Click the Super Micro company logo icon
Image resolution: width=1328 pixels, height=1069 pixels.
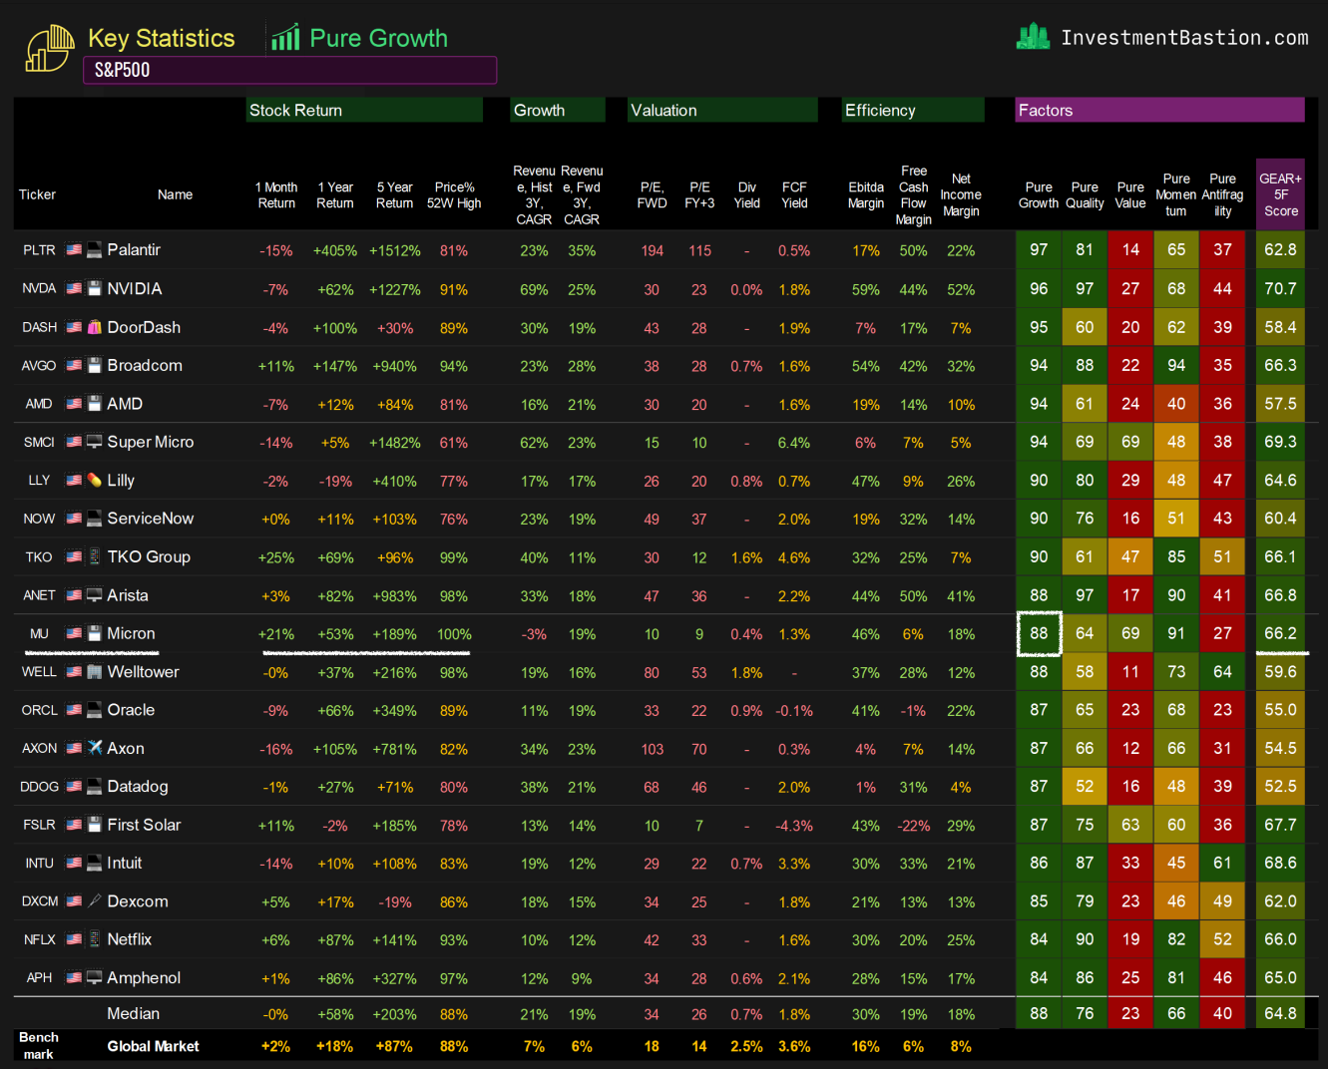95,442
